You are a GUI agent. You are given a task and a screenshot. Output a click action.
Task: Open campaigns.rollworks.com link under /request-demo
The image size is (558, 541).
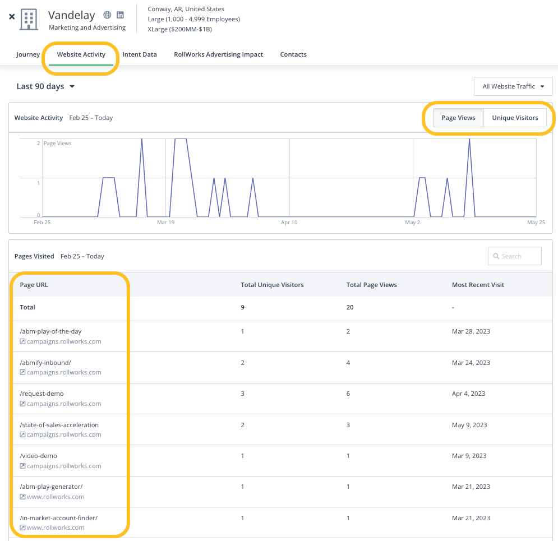(64, 404)
